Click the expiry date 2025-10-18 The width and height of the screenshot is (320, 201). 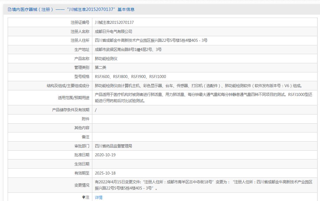pyautogui.click(x=105, y=173)
